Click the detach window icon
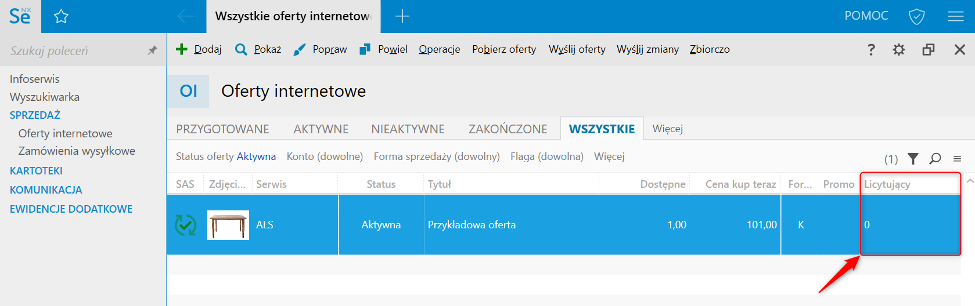The image size is (975, 306). click(929, 50)
